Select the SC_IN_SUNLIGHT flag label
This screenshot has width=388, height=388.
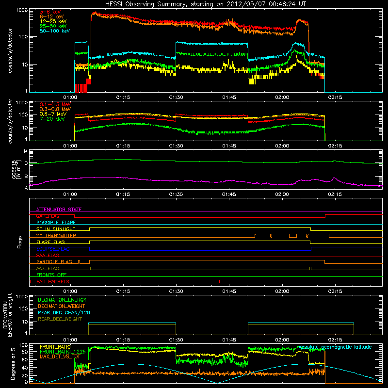click(56, 229)
